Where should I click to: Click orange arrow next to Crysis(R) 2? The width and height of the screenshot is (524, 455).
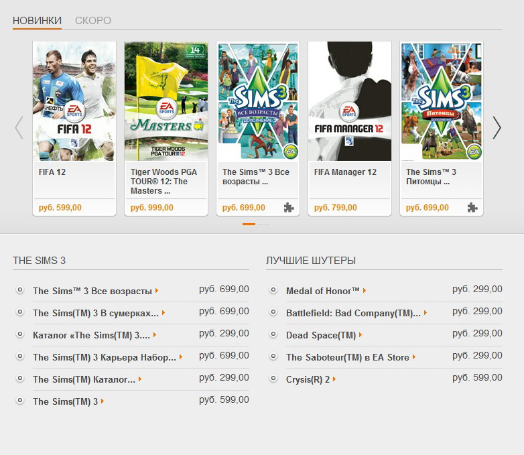click(334, 379)
